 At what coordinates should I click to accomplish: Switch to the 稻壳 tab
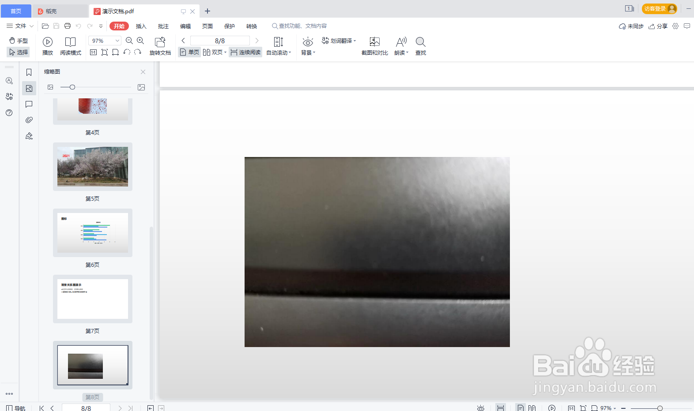(x=61, y=11)
